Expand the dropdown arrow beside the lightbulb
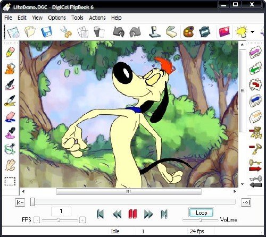This screenshot has width=266, height=237. (x=252, y=32)
